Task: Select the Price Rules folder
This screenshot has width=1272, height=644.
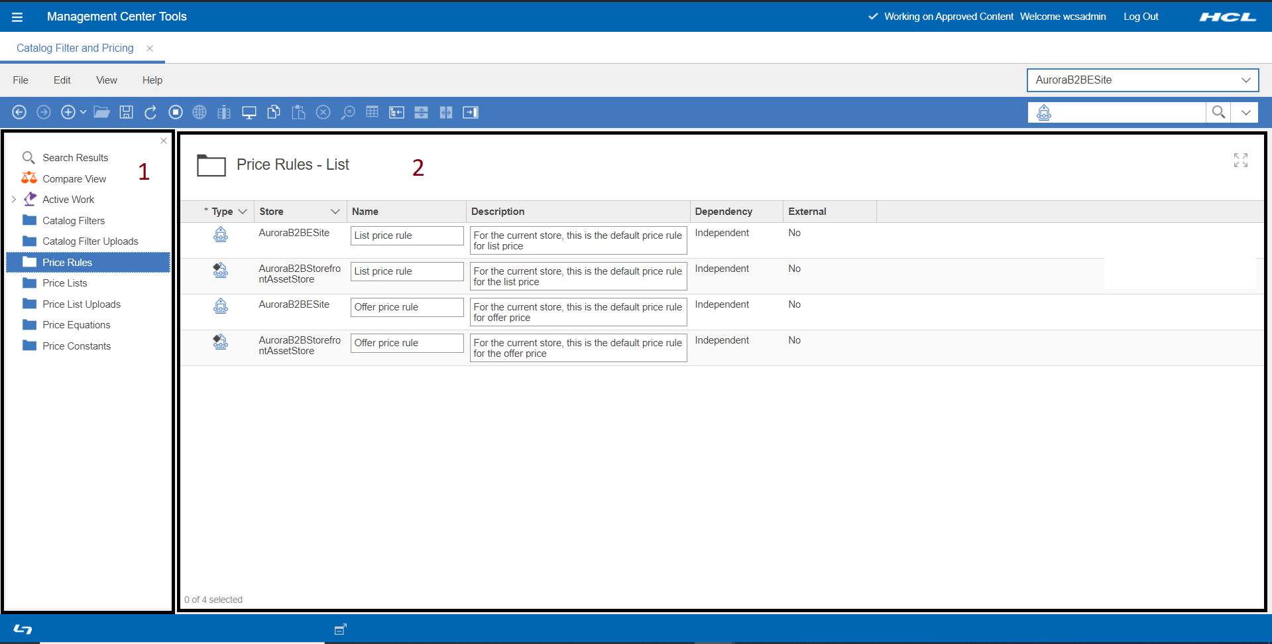Action: pos(88,262)
